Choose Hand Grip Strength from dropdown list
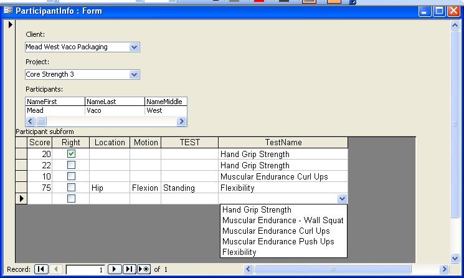 coord(283,210)
